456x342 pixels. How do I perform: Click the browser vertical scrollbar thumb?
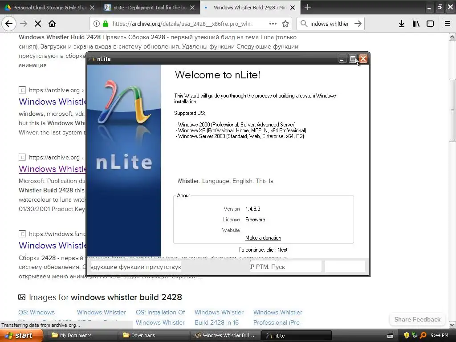click(452, 110)
